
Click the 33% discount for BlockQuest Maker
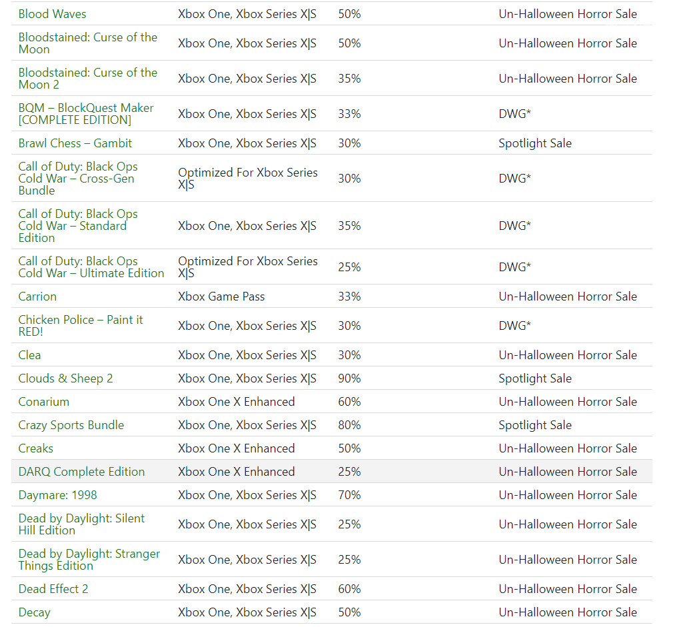pyautogui.click(x=349, y=114)
